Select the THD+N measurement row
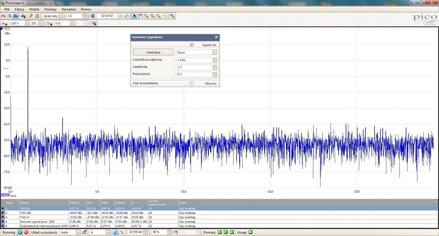 point(219,217)
